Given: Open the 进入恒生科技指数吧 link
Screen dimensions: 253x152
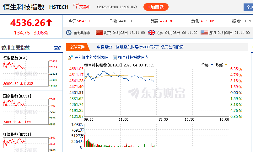Looking at the screenshot, I should click(x=91, y=57).
